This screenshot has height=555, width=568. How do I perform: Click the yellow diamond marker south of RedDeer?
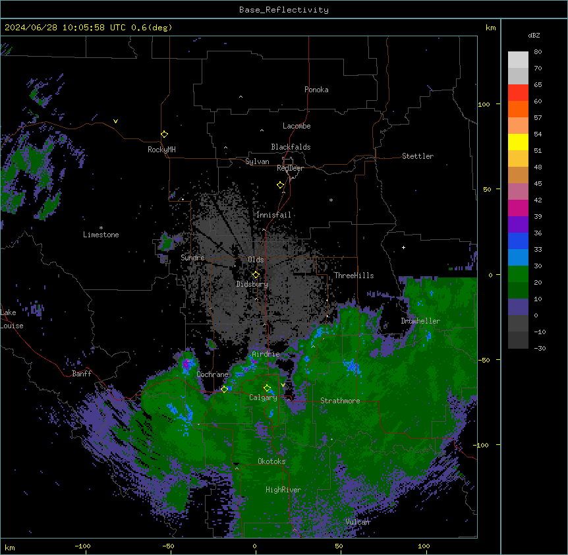tap(280, 185)
